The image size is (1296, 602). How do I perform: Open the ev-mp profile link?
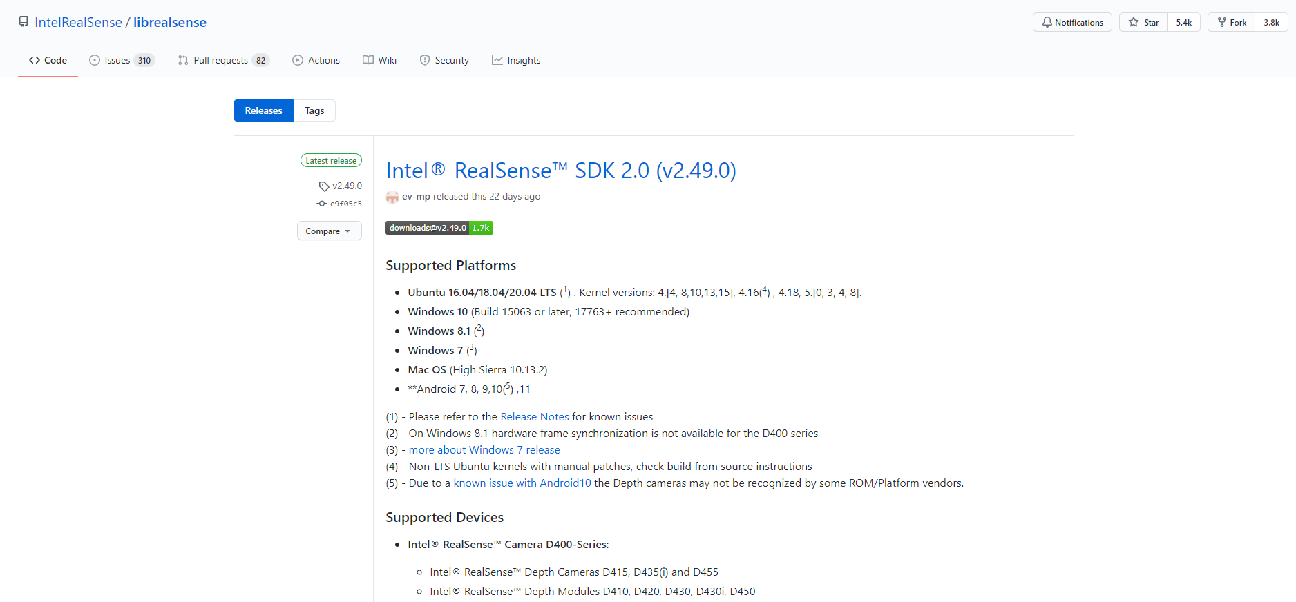pos(416,196)
